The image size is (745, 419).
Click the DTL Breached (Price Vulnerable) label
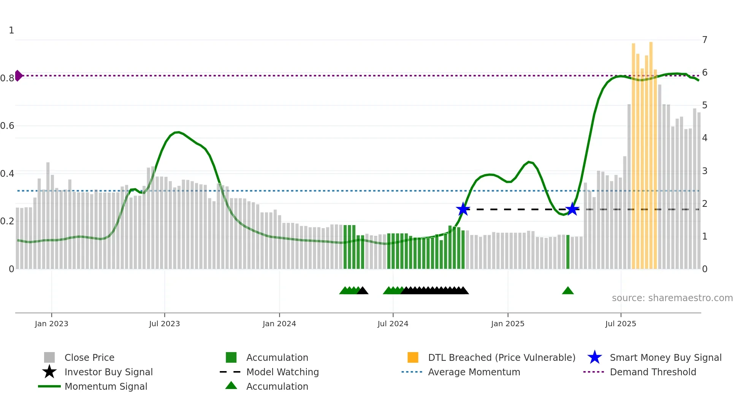502,357
